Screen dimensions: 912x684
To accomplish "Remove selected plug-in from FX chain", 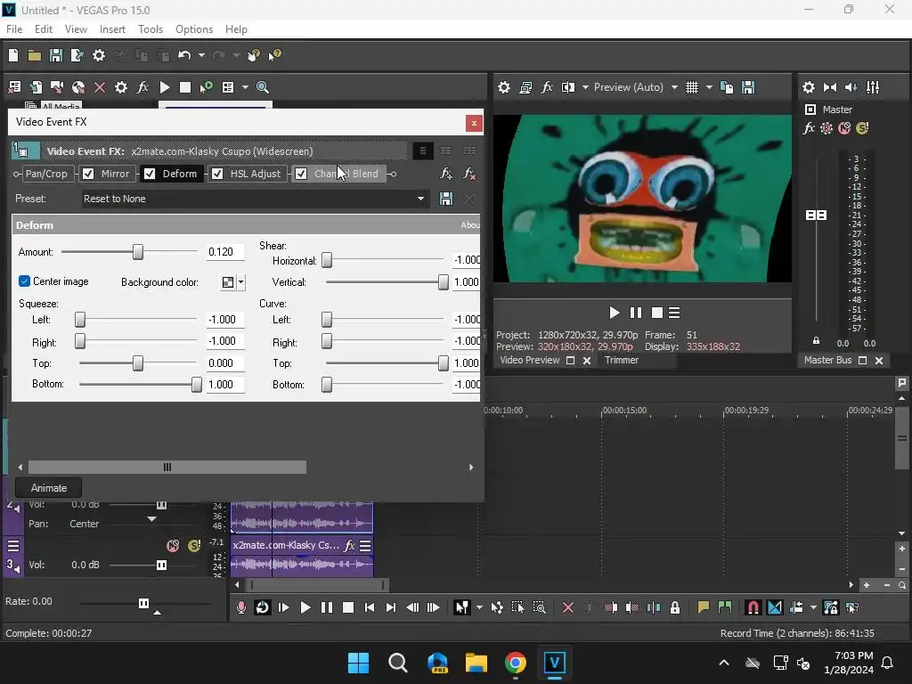I will click(x=468, y=174).
